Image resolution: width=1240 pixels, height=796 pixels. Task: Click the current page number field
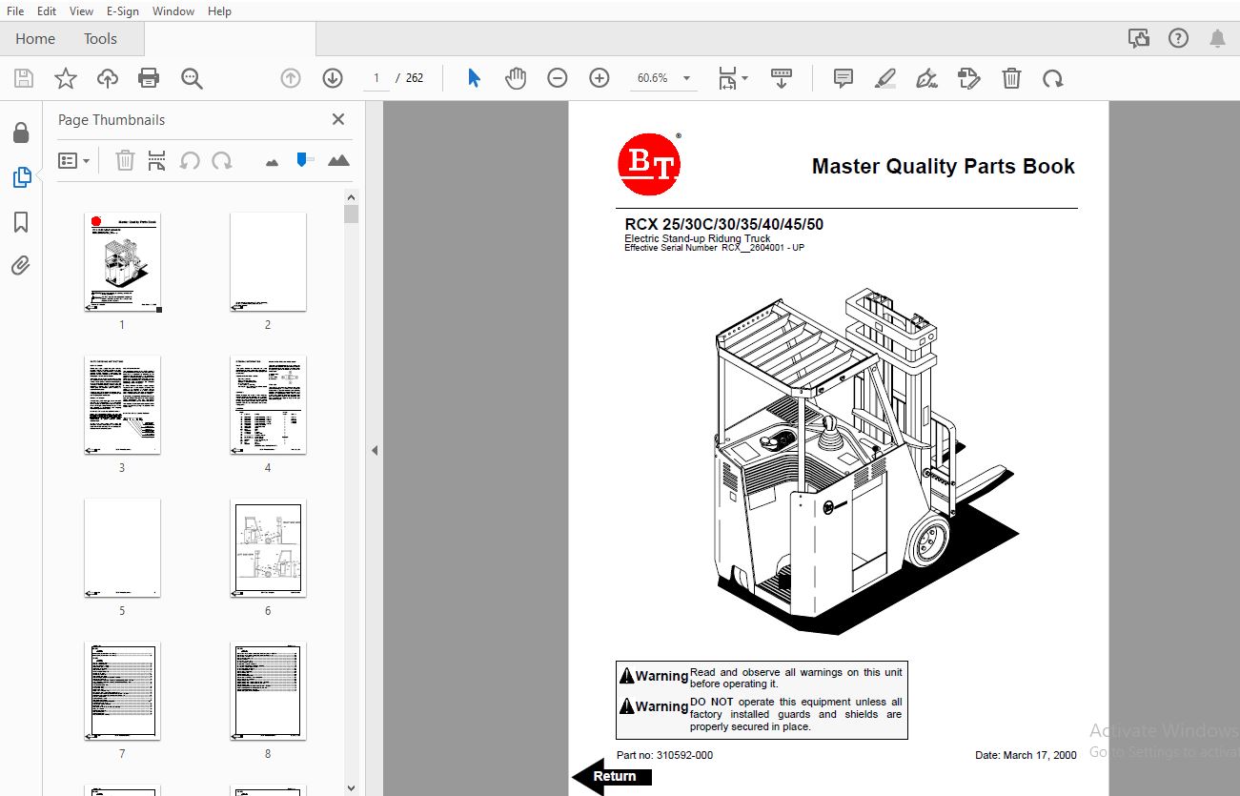[376, 78]
